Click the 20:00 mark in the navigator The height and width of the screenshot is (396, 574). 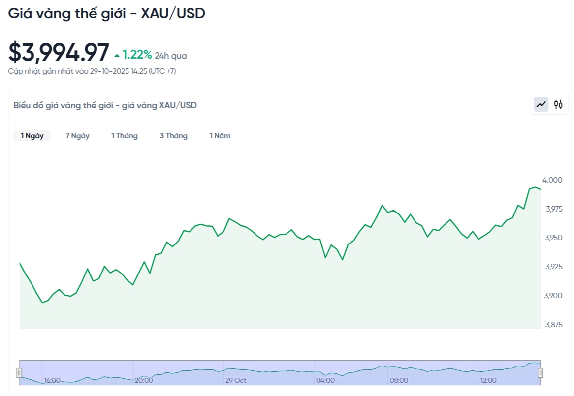pyautogui.click(x=143, y=380)
